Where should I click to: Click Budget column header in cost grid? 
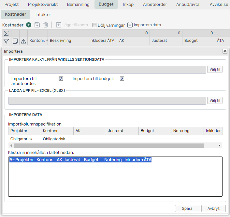[x=198, y=41]
